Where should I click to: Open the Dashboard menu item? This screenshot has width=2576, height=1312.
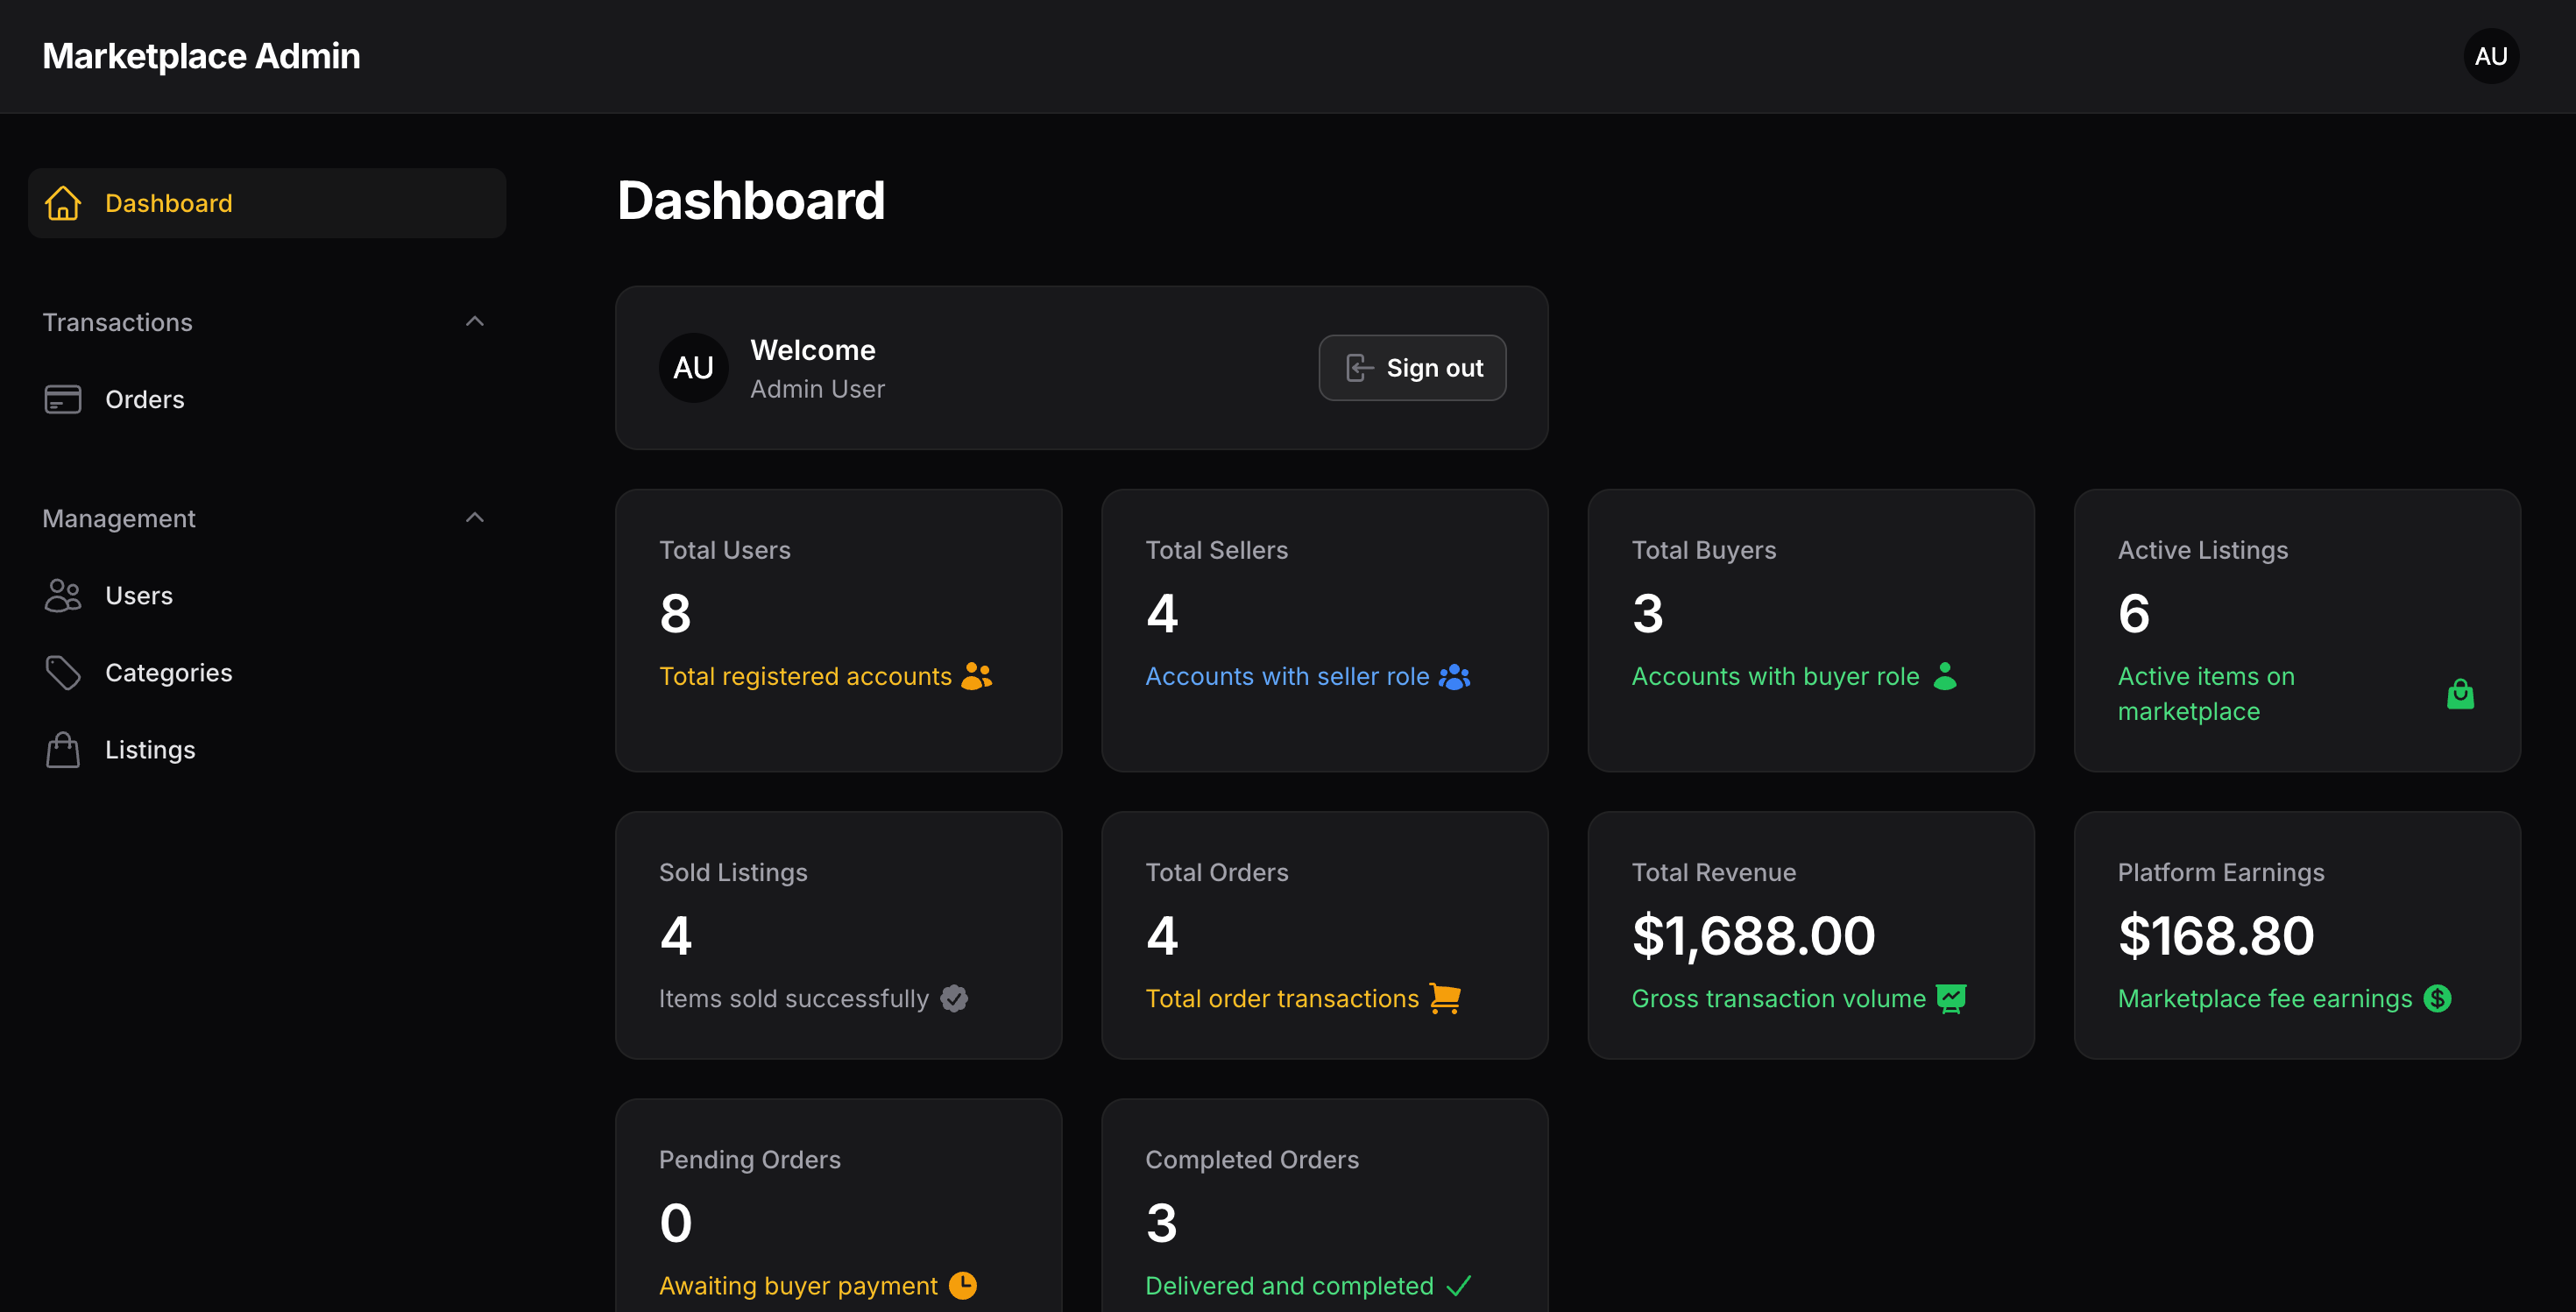267,203
